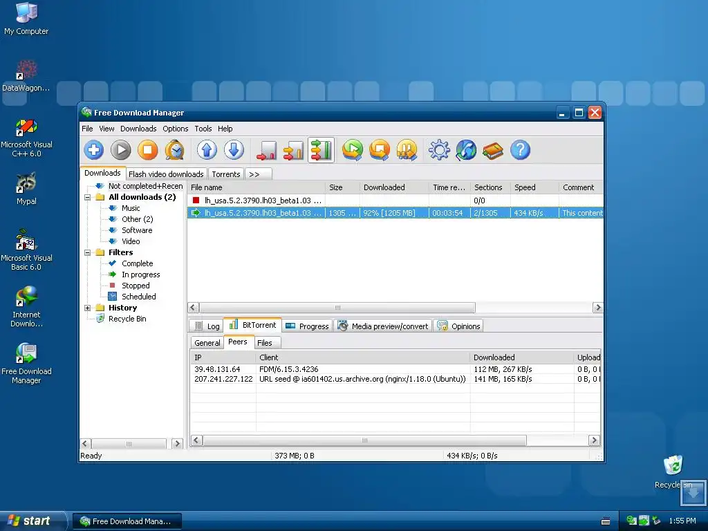Image resolution: width=708 pixels, height=531 pixels.
Task: Click the Add new download plus icon
Action: coord(94,150)
